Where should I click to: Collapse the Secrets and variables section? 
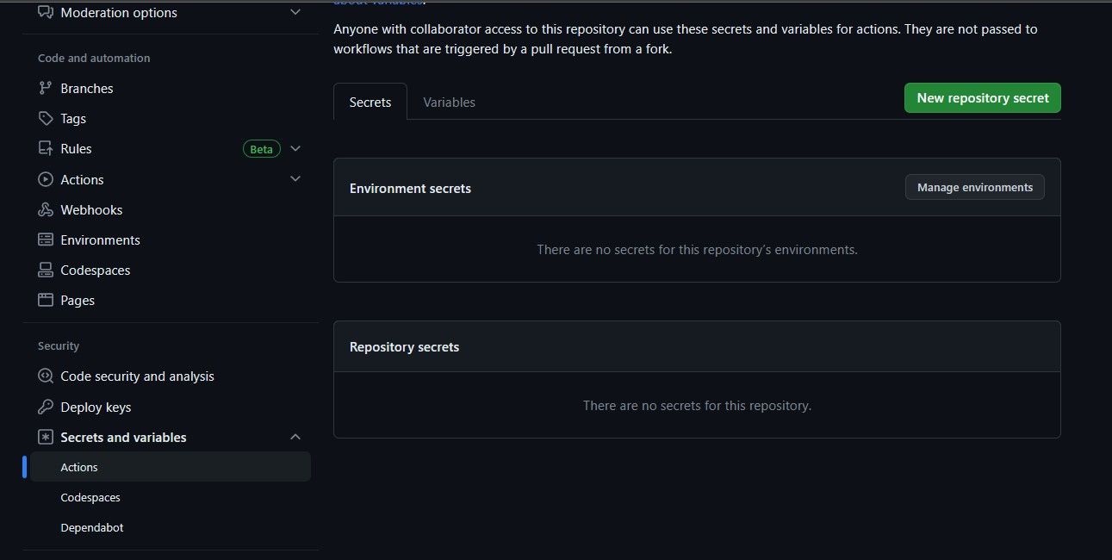[x=295, y=437]
